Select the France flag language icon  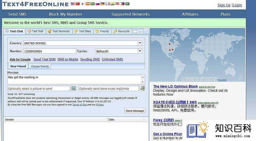pos(108,4)
